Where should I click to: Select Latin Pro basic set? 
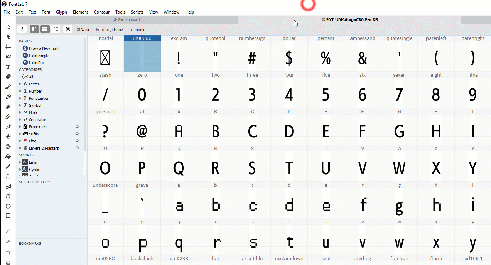34,63
